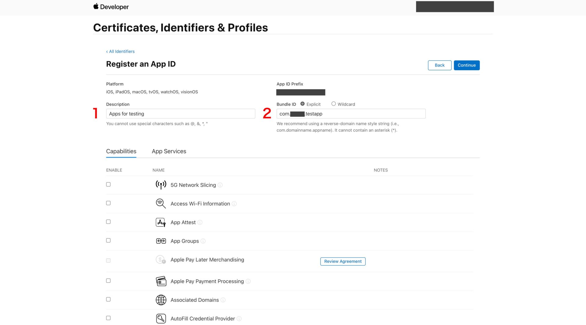Viewport: 586px width, 325px height.
Task: Open the App Attest info tooltip
Action: (200, 222)
